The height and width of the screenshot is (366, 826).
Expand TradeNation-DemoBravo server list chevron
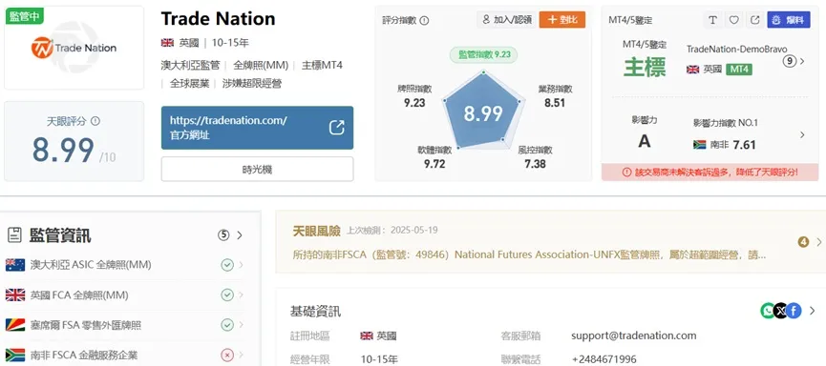(802, 62)
